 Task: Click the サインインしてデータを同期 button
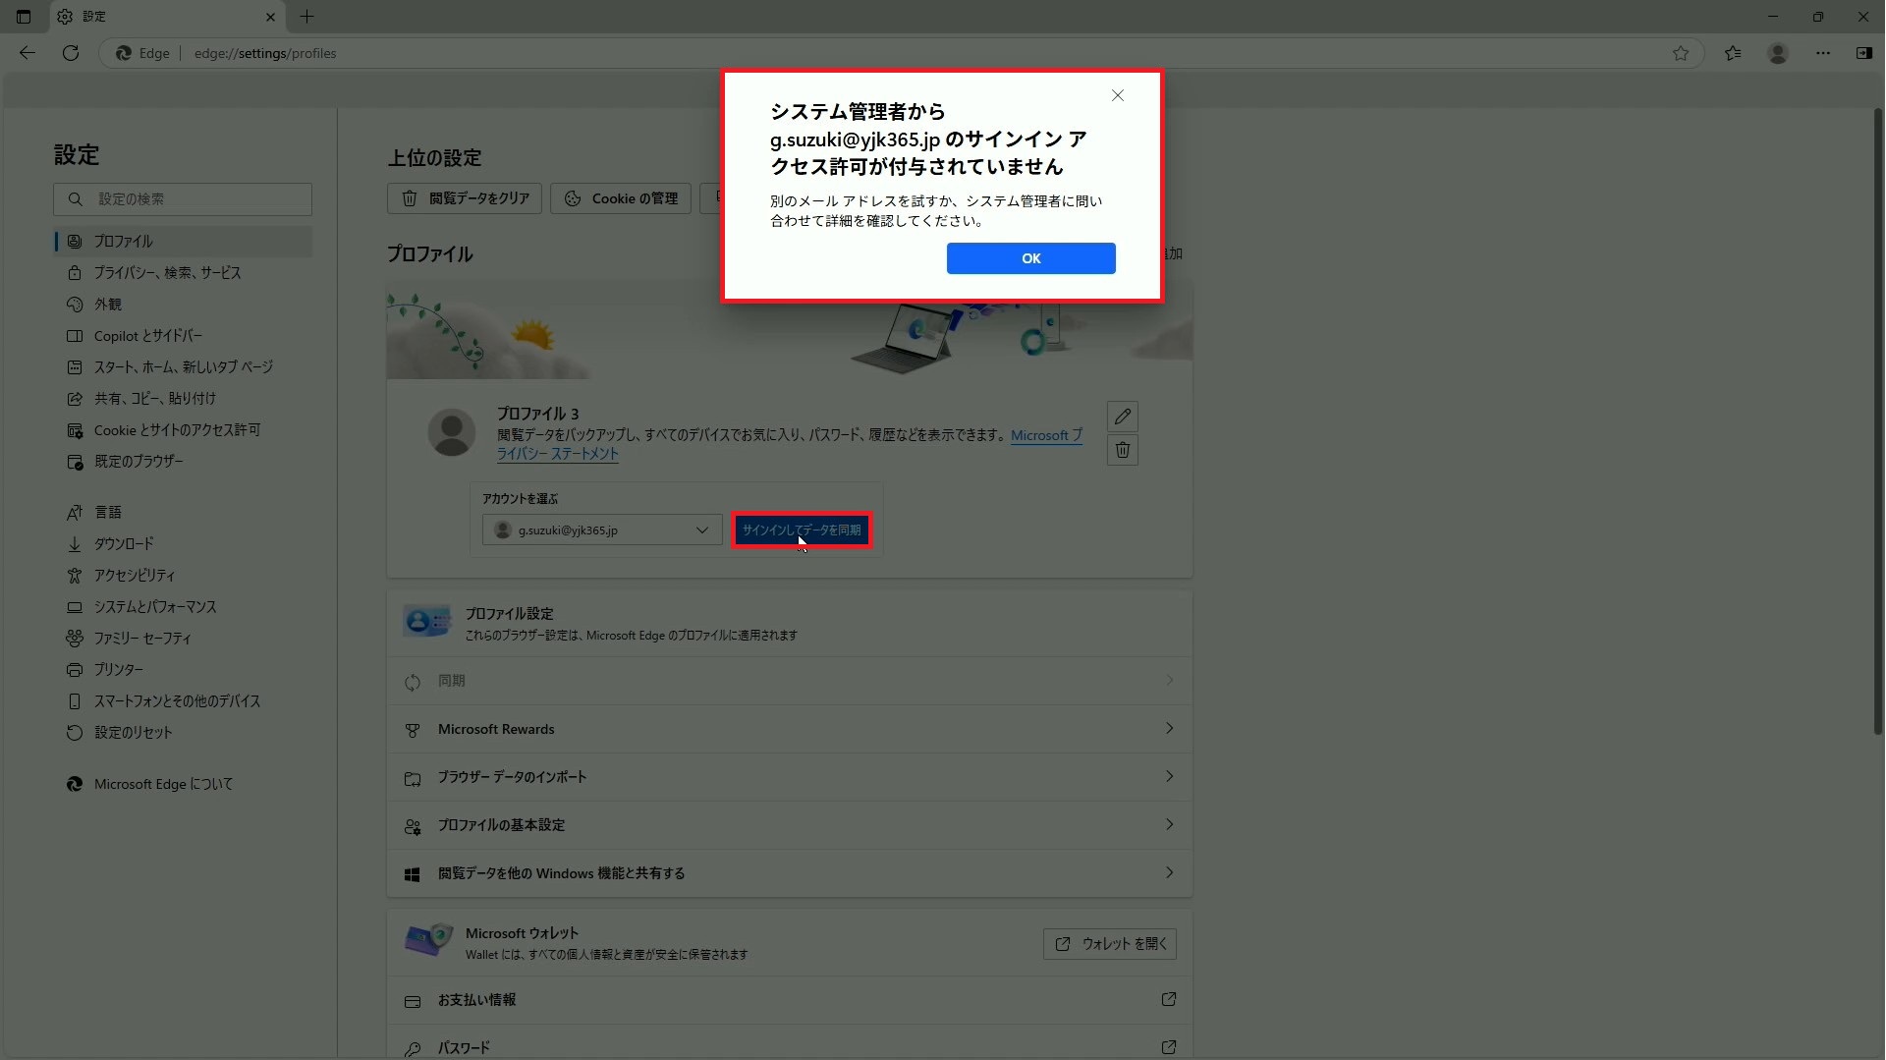coord(802,530)
